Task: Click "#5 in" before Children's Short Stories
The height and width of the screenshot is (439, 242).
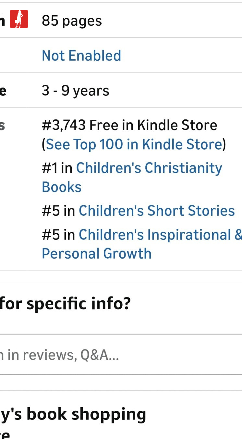Action: click(58, 211)
